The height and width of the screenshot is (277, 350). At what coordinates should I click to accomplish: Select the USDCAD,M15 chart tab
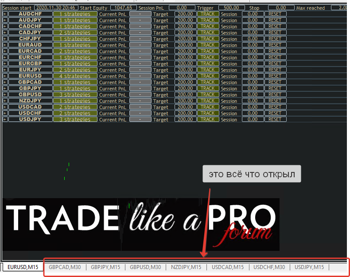pos(228,267)
